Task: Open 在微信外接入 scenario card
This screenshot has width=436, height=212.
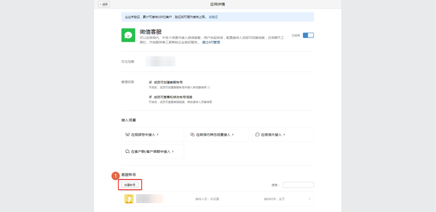Action: (x=283, y=135)
